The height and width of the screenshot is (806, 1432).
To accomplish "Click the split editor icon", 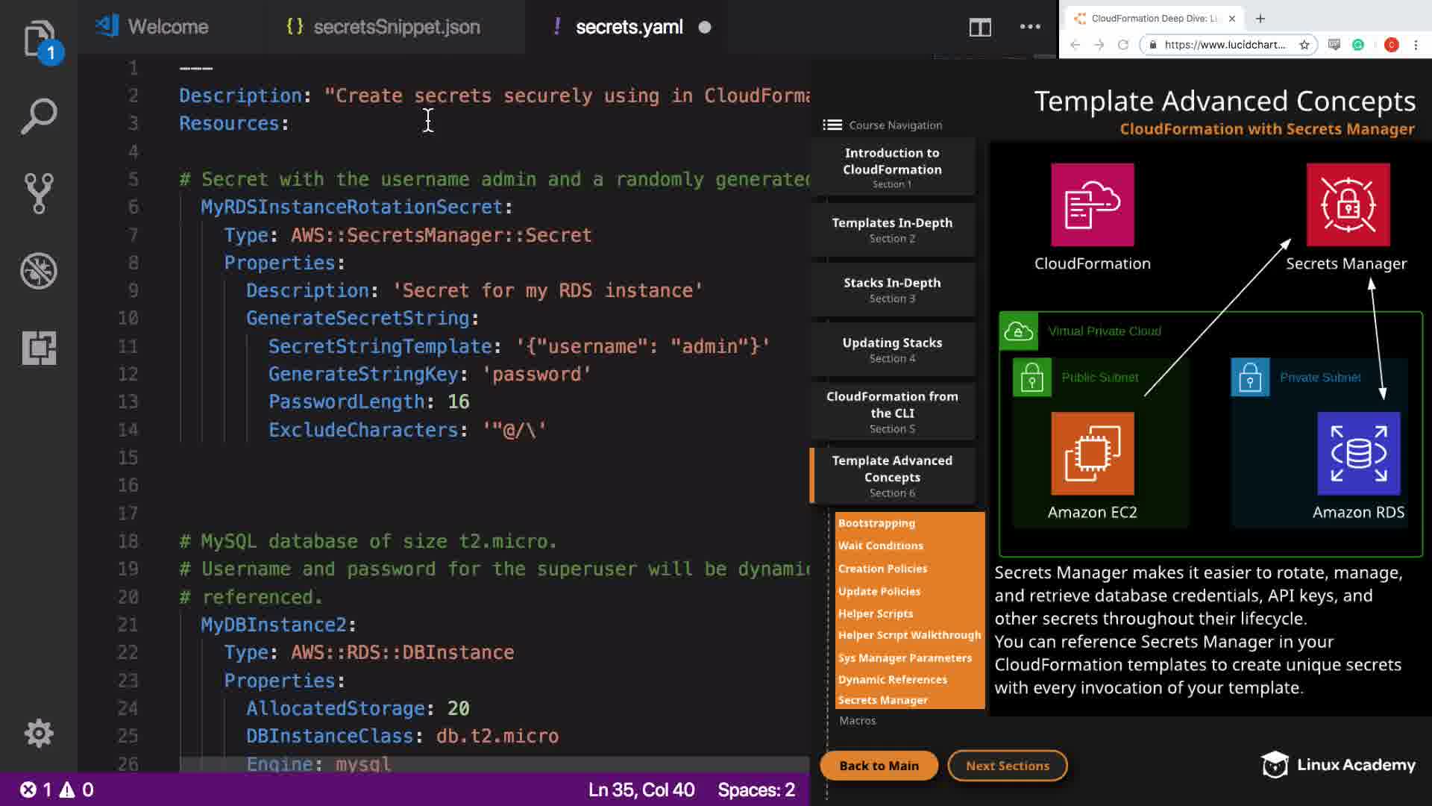I will pyautogui.click(x=980, y=28).
